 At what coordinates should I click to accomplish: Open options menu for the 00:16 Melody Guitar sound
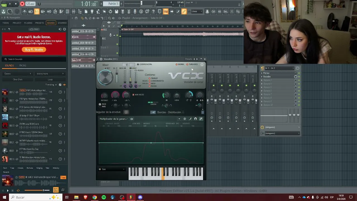click(x=64, y=159)
